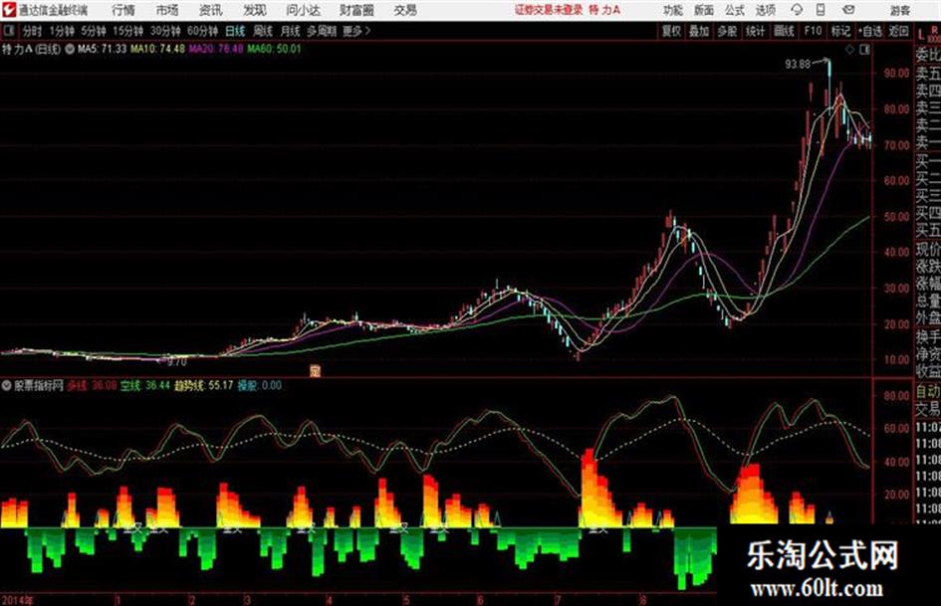941x606 pixels.
Task: Toggle the side panel icon at chart top right
Action: [x=864, y=50]
